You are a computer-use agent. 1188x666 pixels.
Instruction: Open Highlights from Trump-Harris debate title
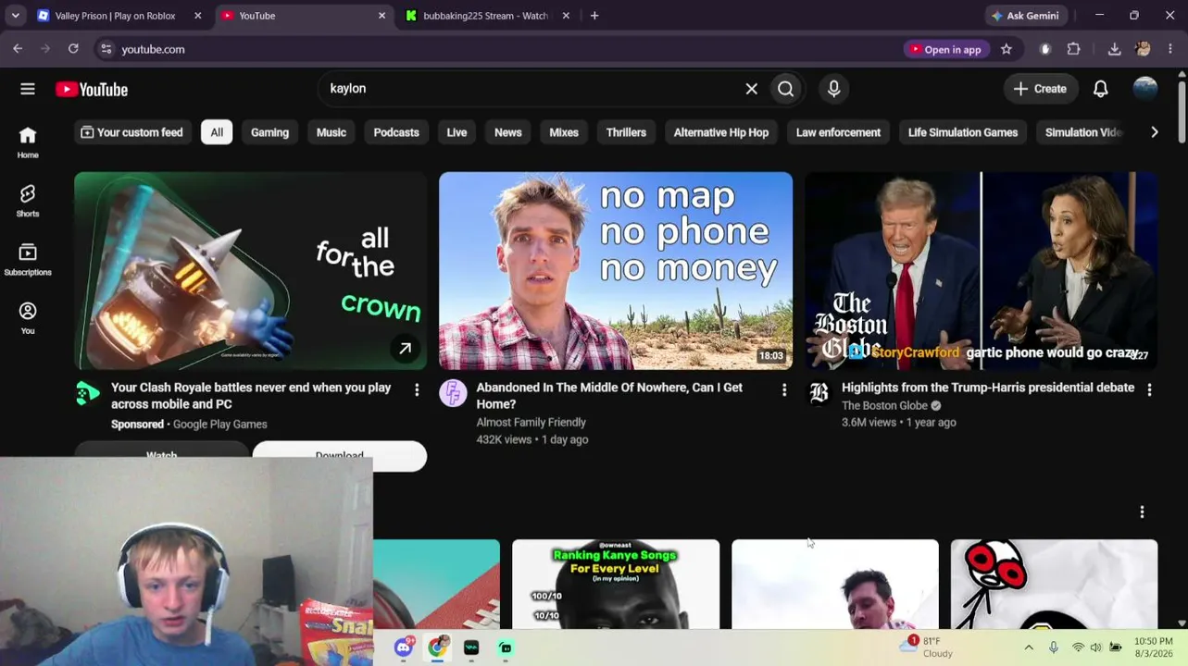(988, 388)
